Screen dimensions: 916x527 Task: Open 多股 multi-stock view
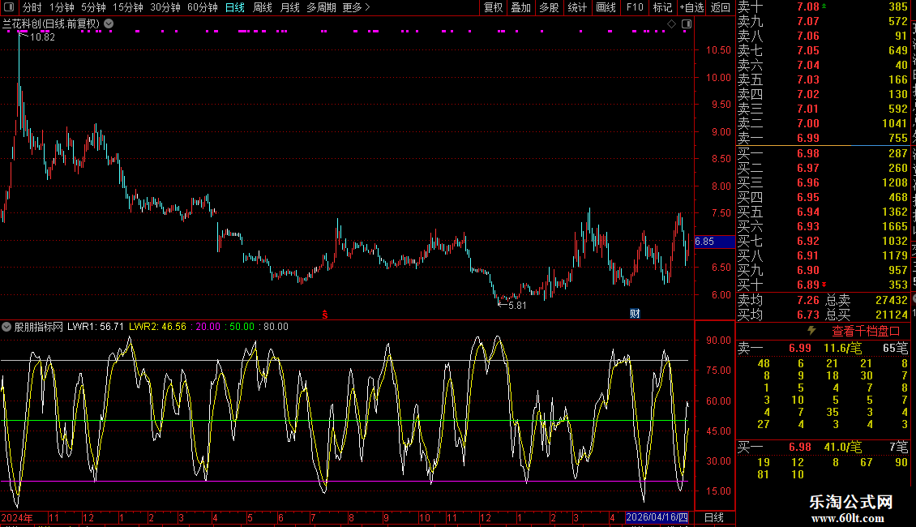pos(549,7)
